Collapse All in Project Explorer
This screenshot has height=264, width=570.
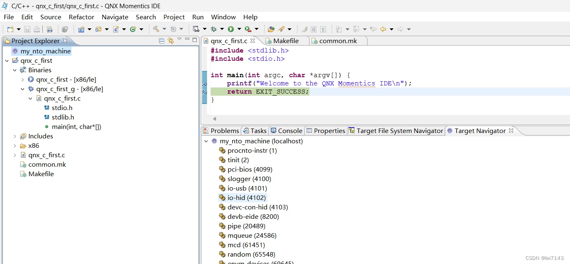[x=162, y=41]
